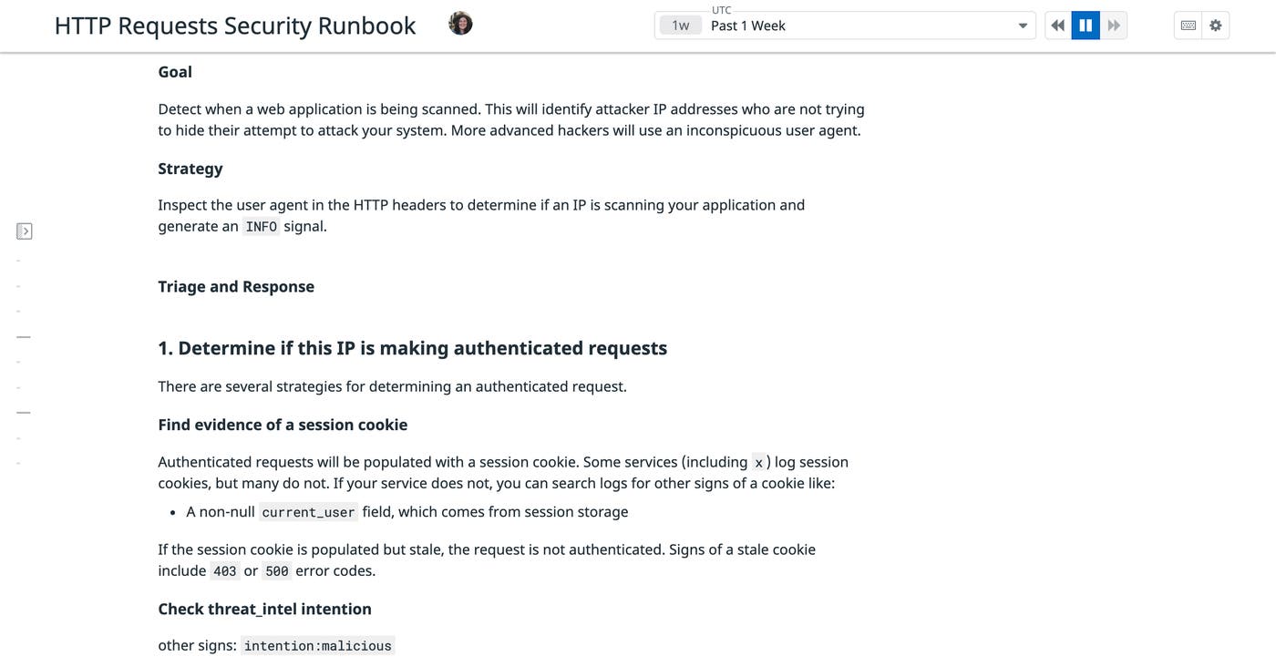Pause live data updates
The height and width of the screenshot is (667, 1276).
coord(1086,25)
